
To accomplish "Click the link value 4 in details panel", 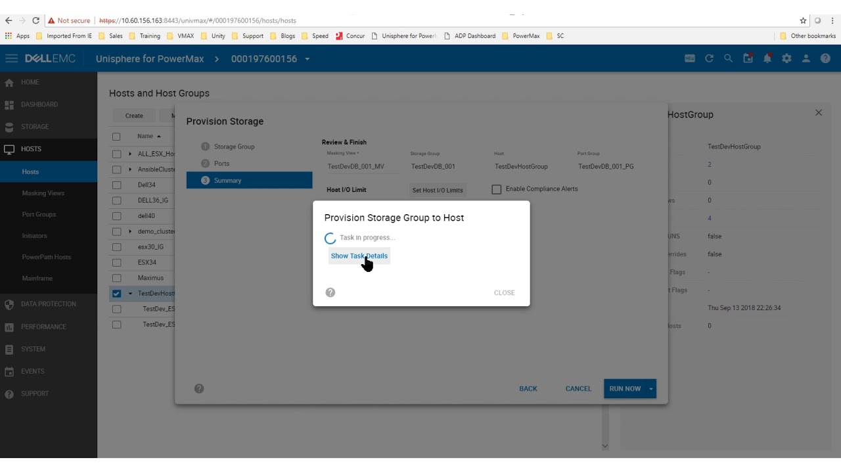I will 710,218.
